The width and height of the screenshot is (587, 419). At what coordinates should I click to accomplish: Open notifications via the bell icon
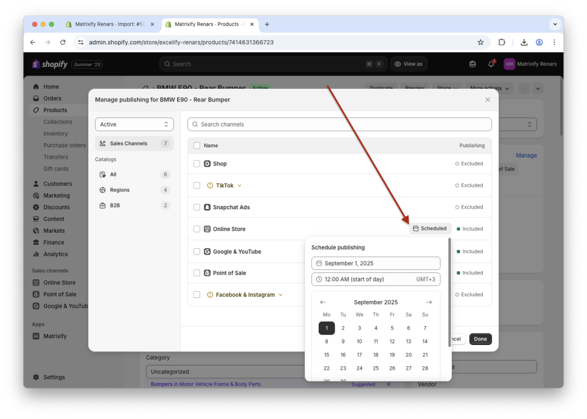pos(491,64)
